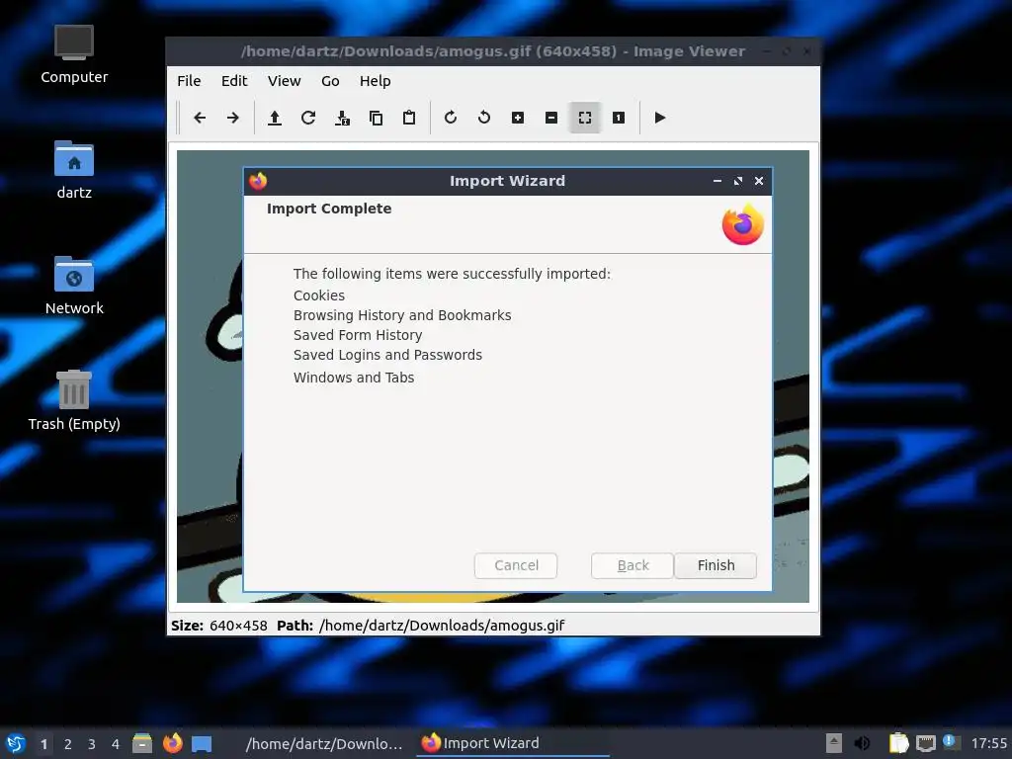Screen dimensions: 1012x759
Task: Click Finish in the Import Wizard
Action: tap(716, 565)
